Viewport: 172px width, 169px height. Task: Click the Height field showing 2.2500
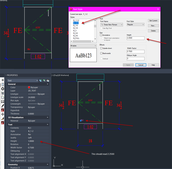coord(135,38)
